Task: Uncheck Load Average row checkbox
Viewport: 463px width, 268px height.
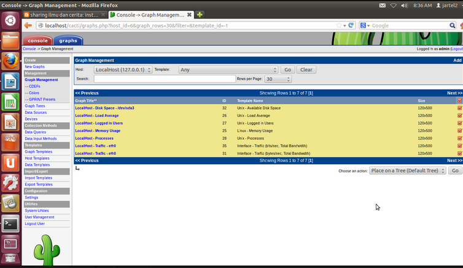Action: point(459,115)
